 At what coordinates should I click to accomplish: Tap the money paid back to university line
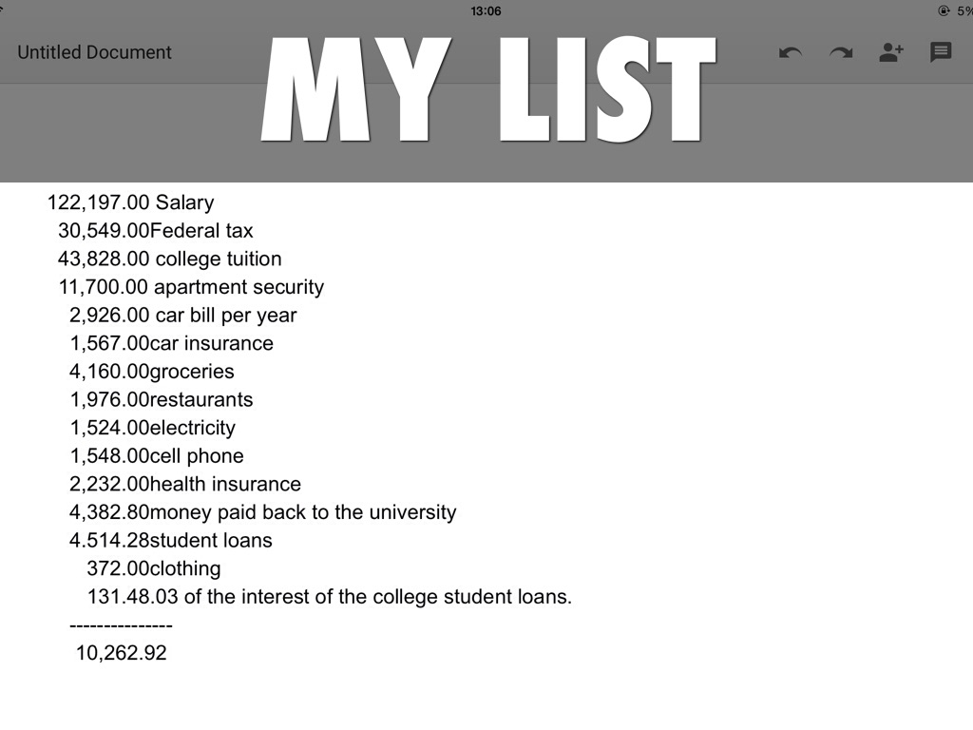[x=262, y=512]
